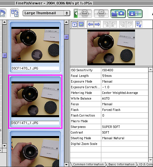This screenshot has height=167, width=153.
Task: Click the green arrow beside the EX printer
Action: click(x=76, y=13)
